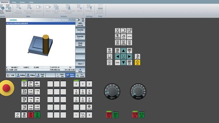Click the green SPINDLE START key

(115, 115)
